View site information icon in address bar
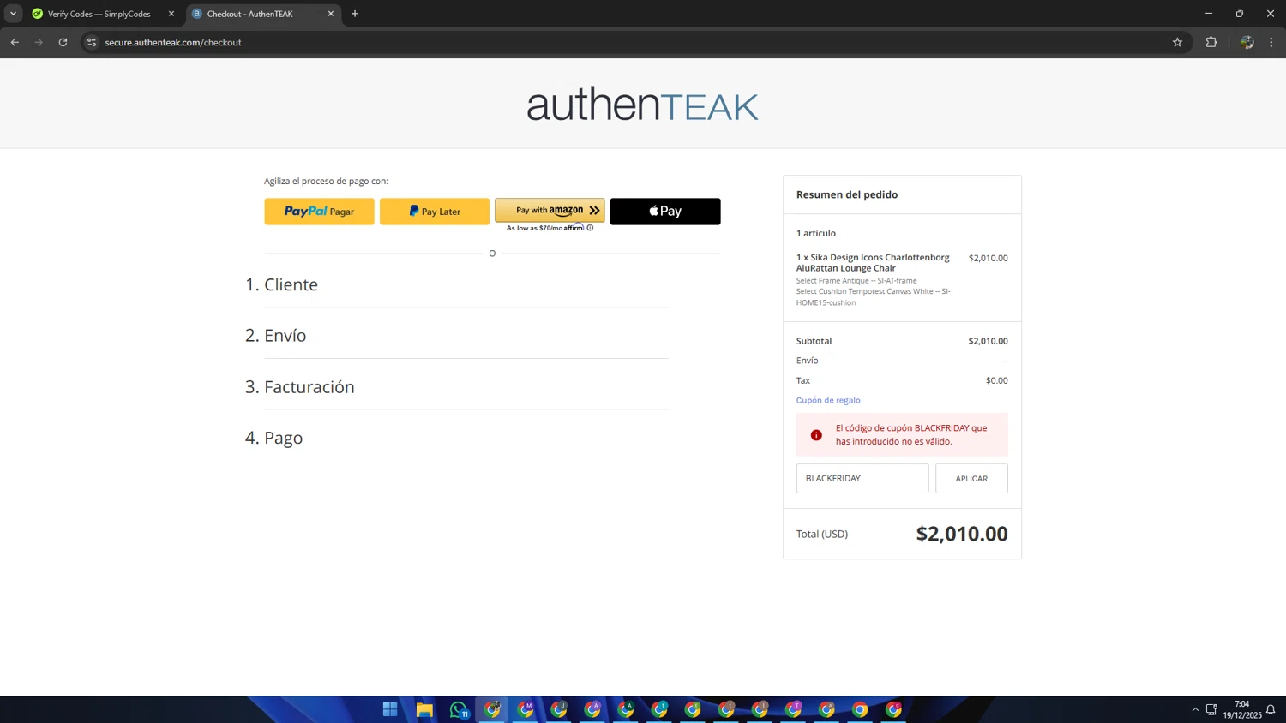The width and height of the screenshot is (1286, 723). tap(92, 42)
